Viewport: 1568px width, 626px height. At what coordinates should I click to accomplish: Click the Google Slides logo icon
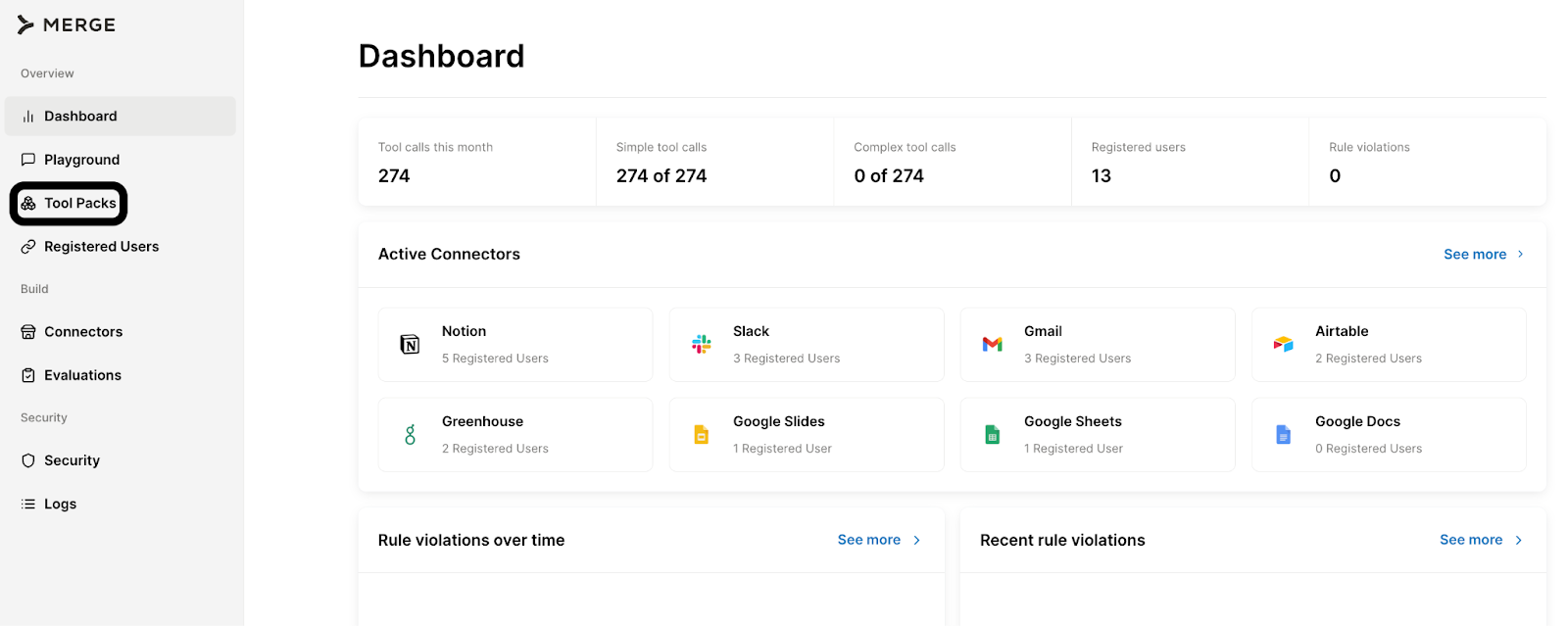702,435
